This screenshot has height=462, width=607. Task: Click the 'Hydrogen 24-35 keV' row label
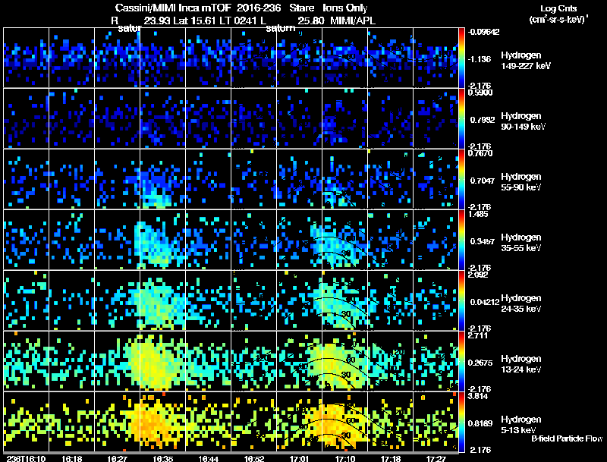click(x=521, y=303)
